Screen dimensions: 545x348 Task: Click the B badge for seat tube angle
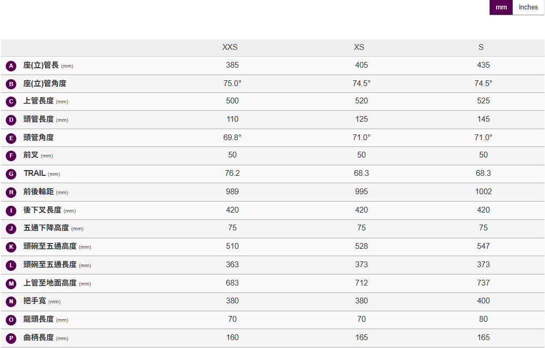click(x=11, y=84)
